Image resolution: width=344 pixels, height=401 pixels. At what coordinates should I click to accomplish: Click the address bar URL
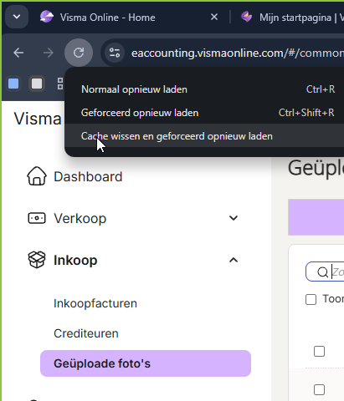click(237, 53)
